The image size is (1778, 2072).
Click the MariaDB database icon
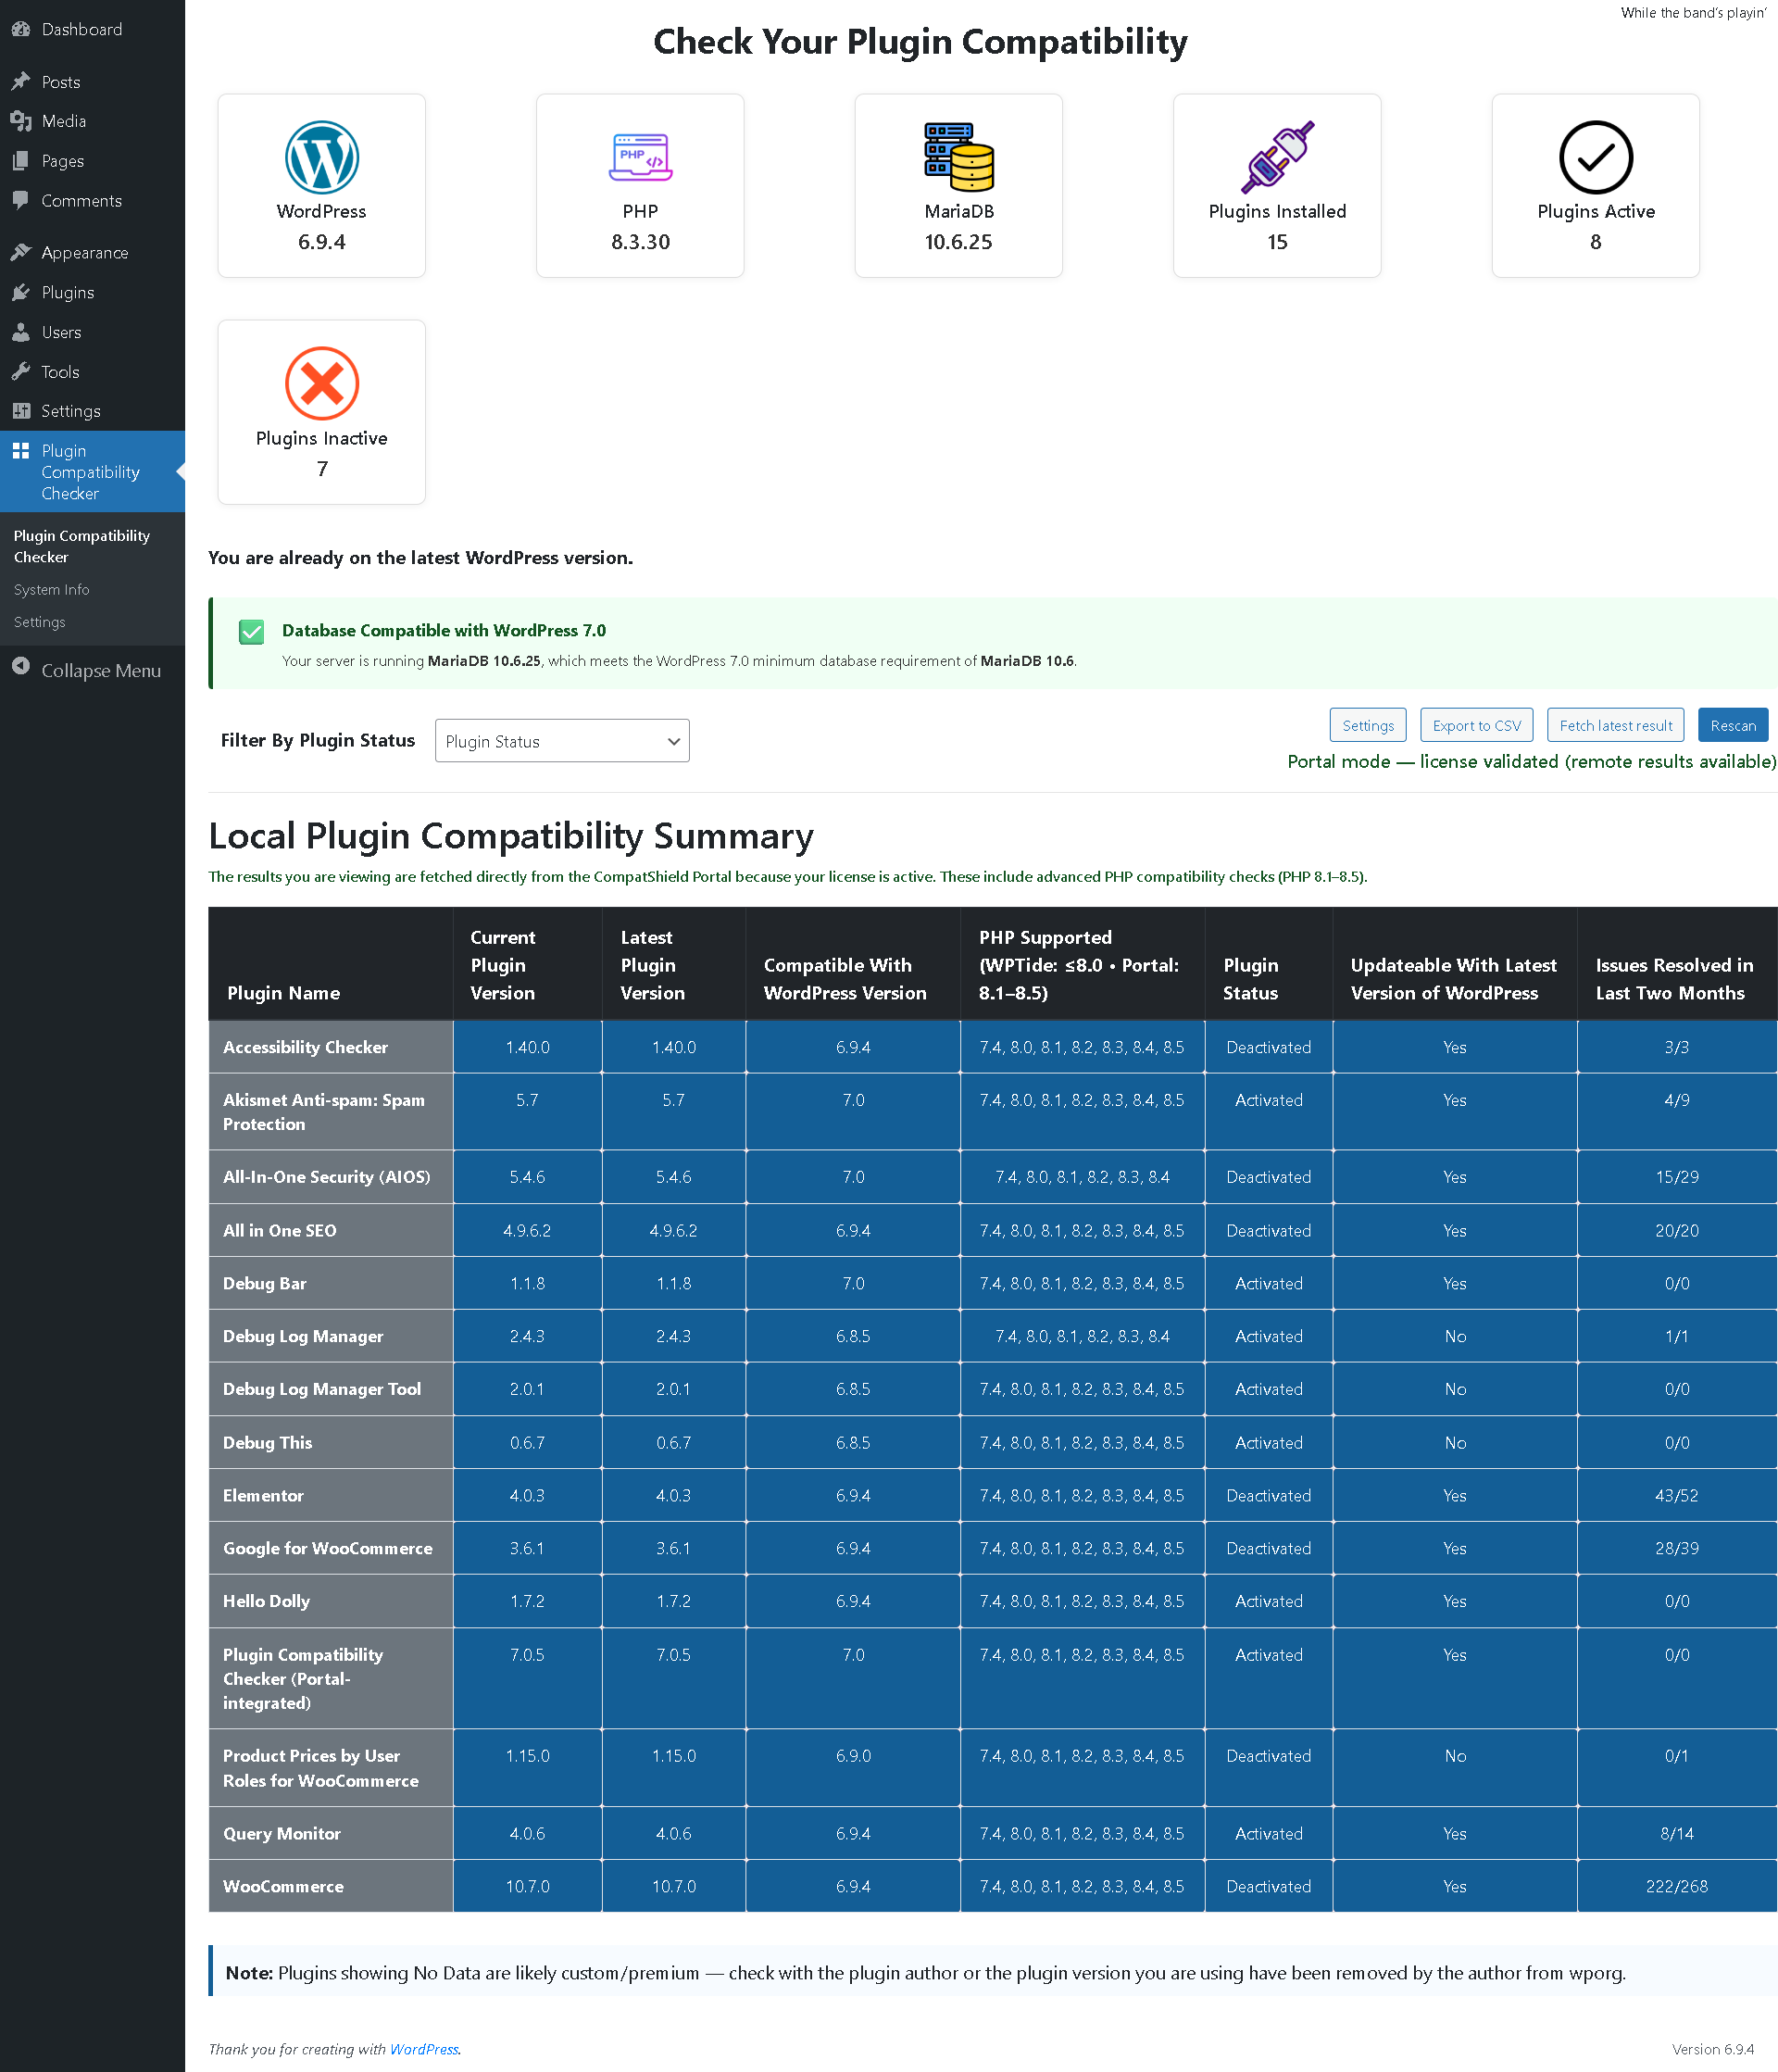click(x=958, y=157)
